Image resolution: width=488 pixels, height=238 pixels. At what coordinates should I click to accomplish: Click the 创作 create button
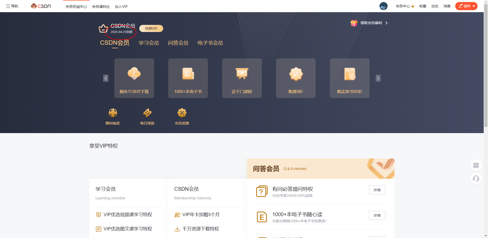coord(466,6)
